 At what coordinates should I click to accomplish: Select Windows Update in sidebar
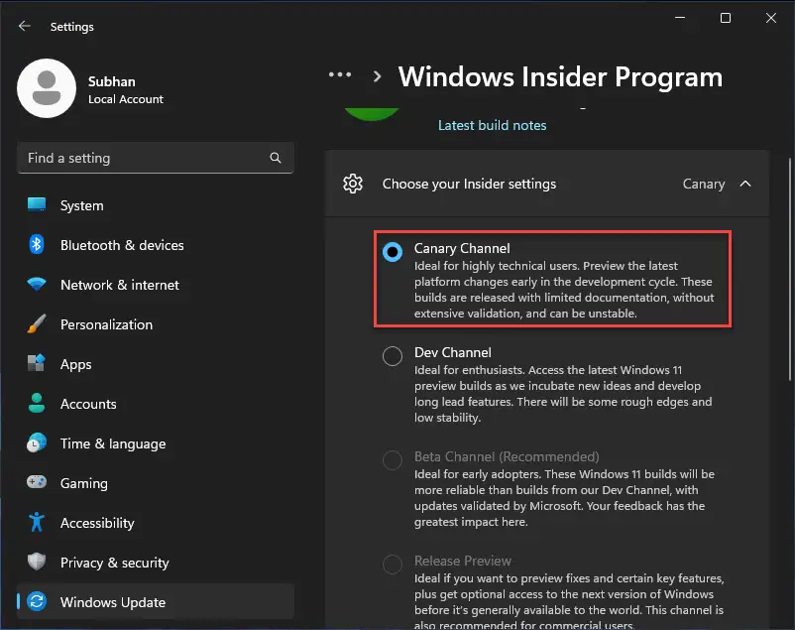[156, 601]
